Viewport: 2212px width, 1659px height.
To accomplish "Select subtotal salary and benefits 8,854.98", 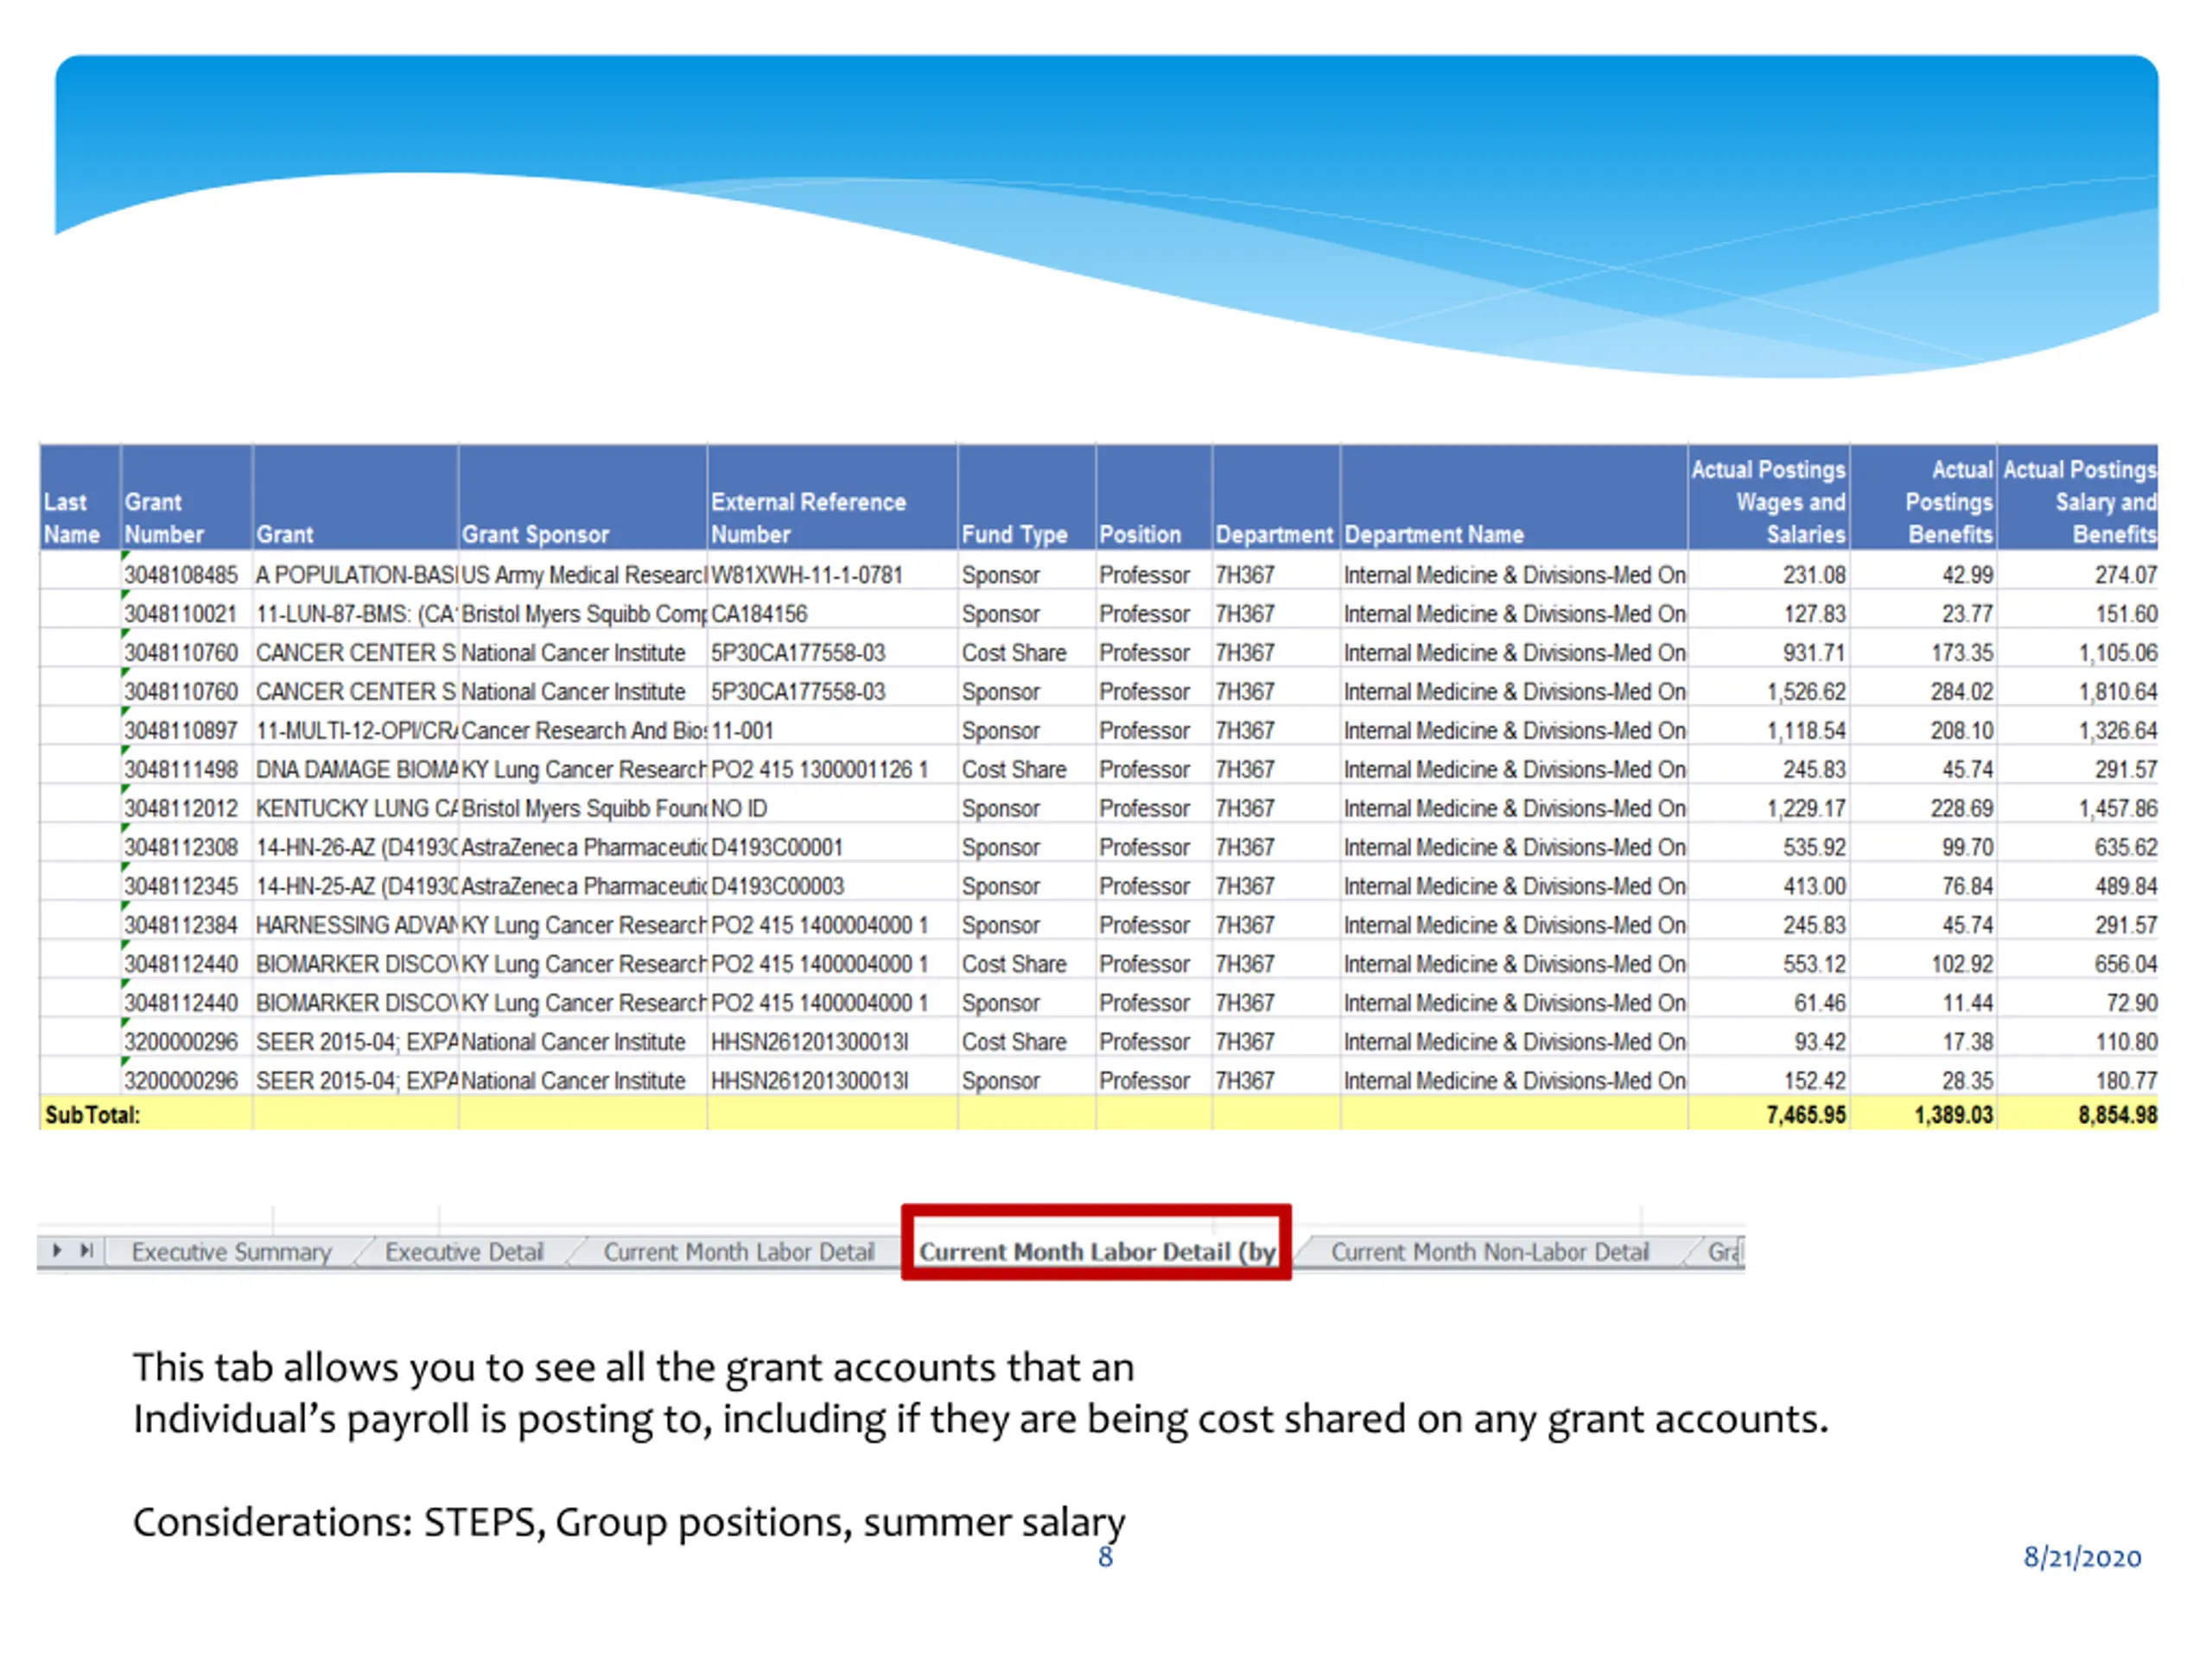I will tap(2117, 1115).
